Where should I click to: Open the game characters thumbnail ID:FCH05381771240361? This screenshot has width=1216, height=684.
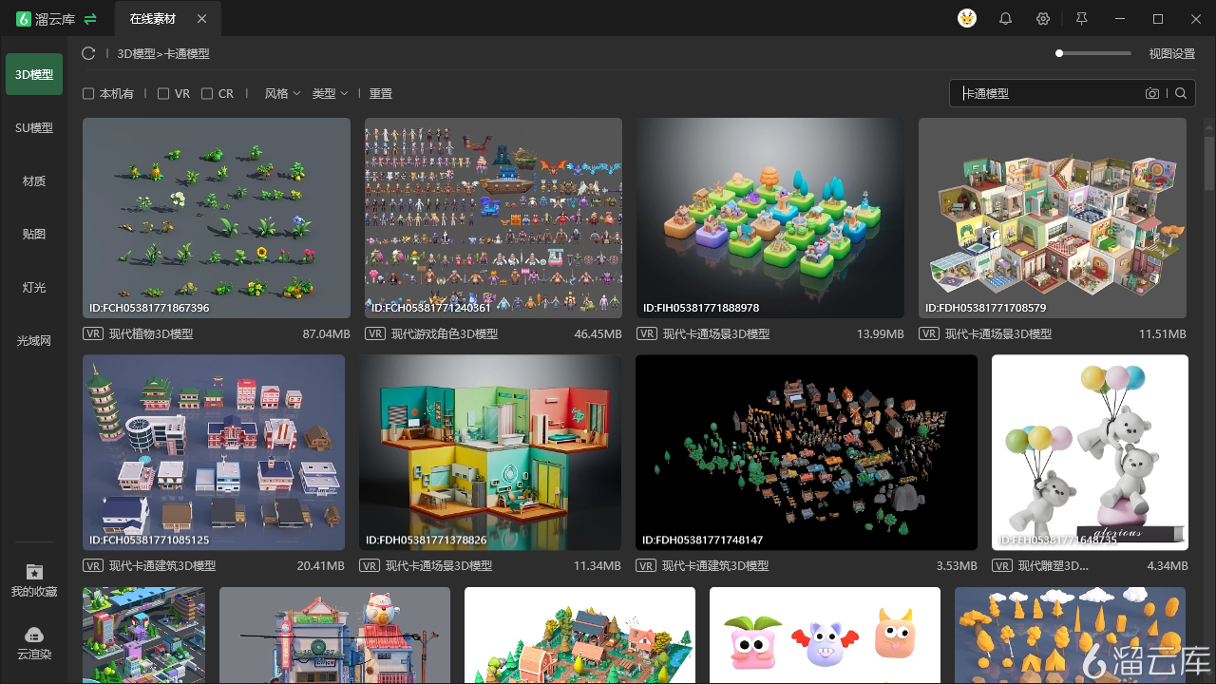pos(493,218)
